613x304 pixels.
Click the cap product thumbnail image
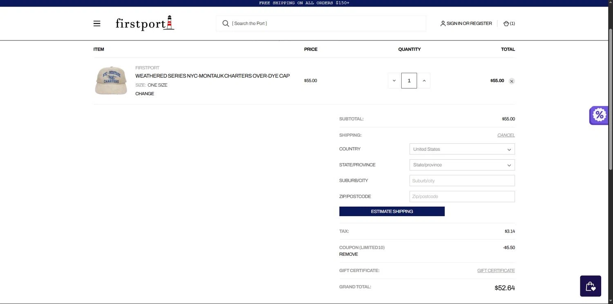click(x=111, y=80)
